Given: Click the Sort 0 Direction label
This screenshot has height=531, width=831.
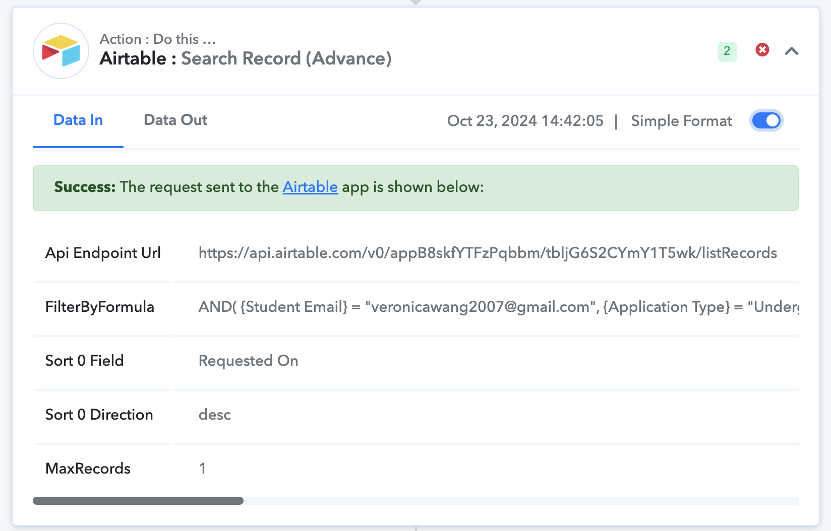Looking at the screenshot, I should 99,415.
